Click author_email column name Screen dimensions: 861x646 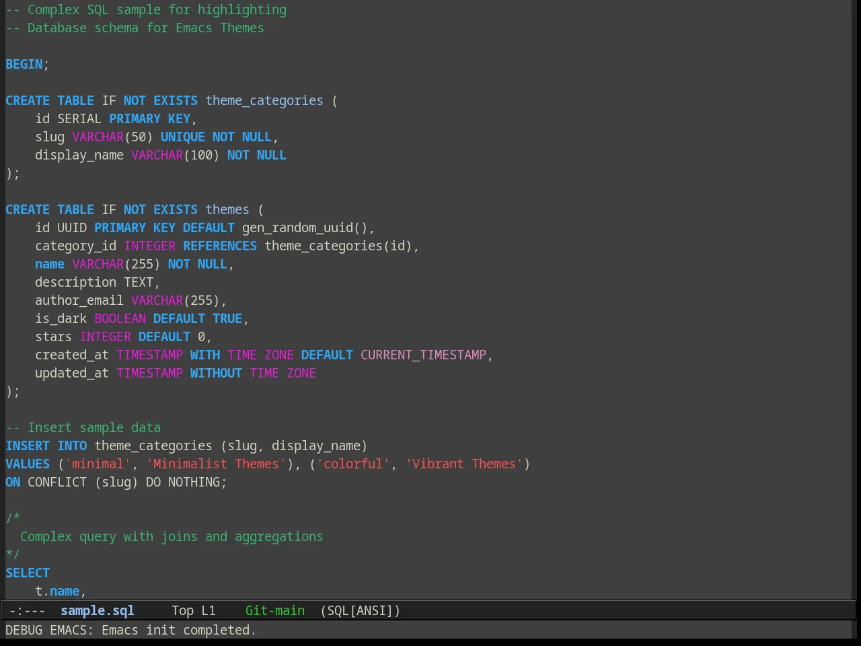point(79,300)
